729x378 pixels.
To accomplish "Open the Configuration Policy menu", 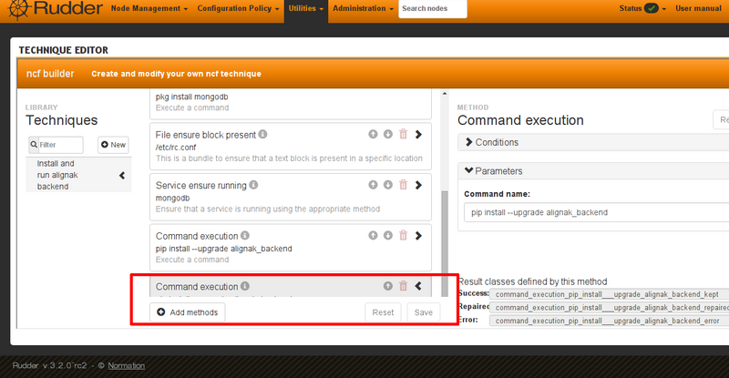I will tap(238, 8).
